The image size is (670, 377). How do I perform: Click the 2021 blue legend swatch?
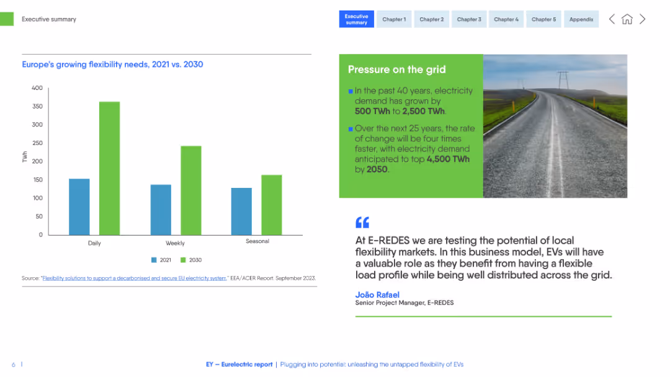(x=154, y=260)
